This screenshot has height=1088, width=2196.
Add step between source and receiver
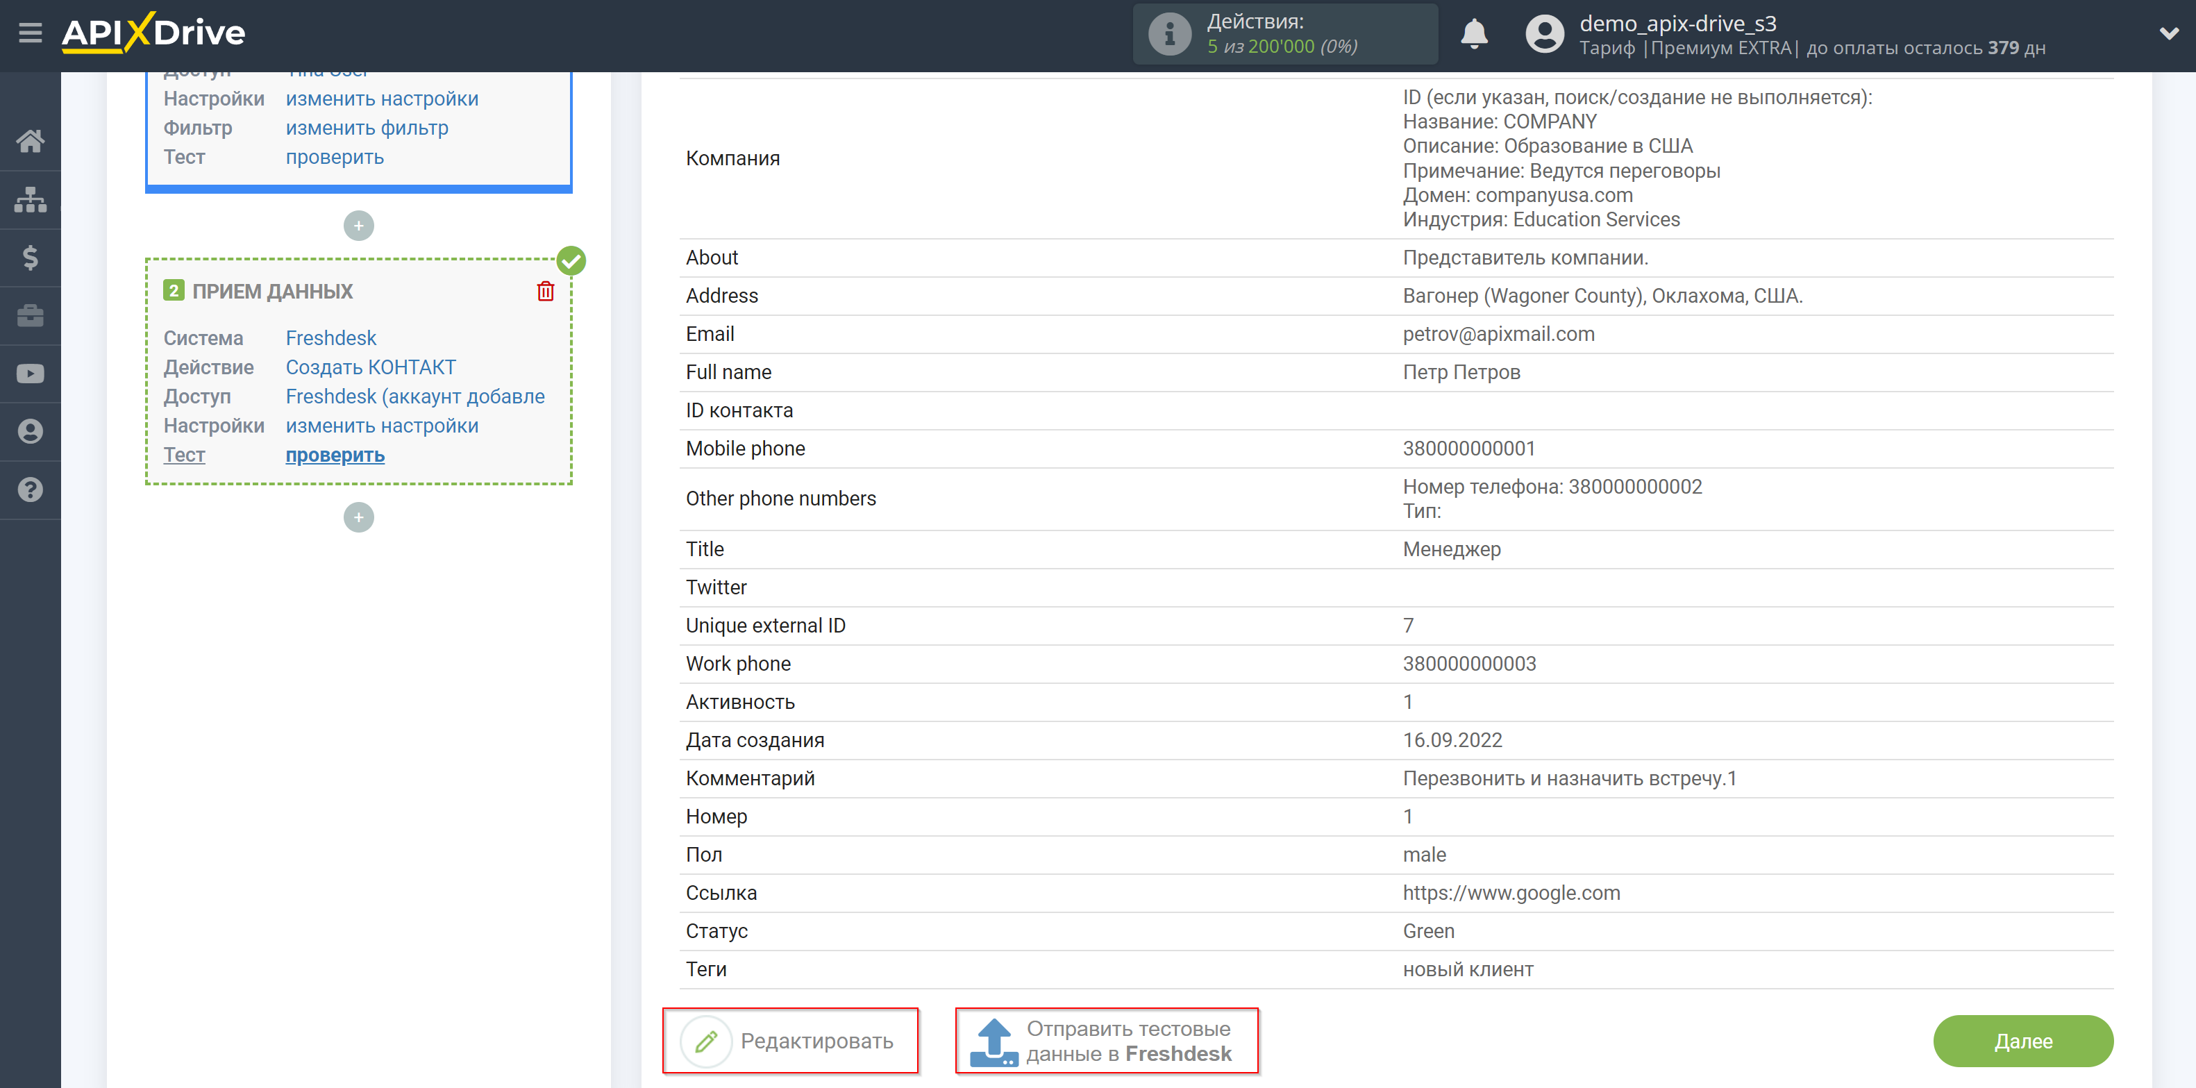click(x=359, y=226)
